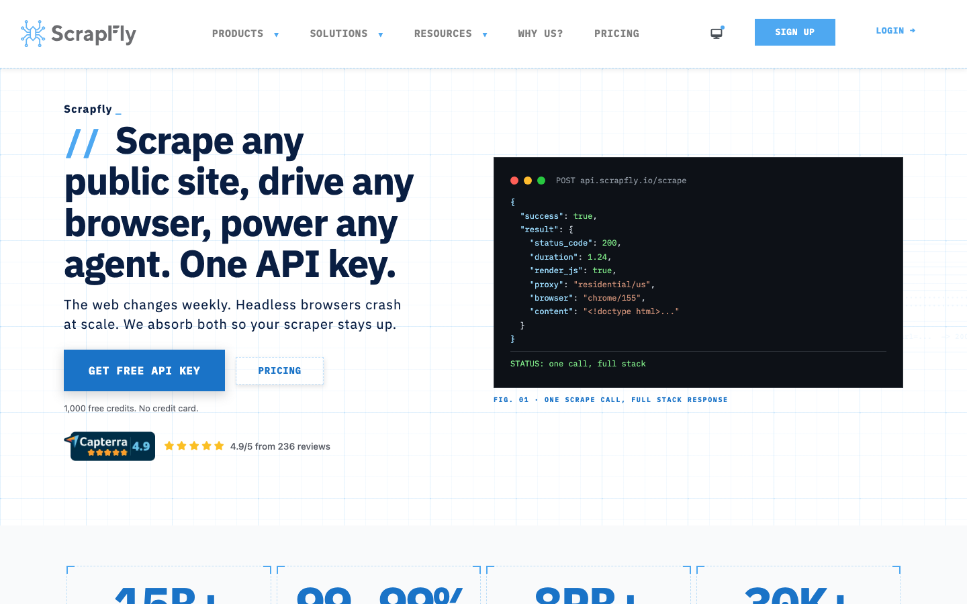Go to the Why Us? page
Screen dimensions: 967x604
click(541, 34)
